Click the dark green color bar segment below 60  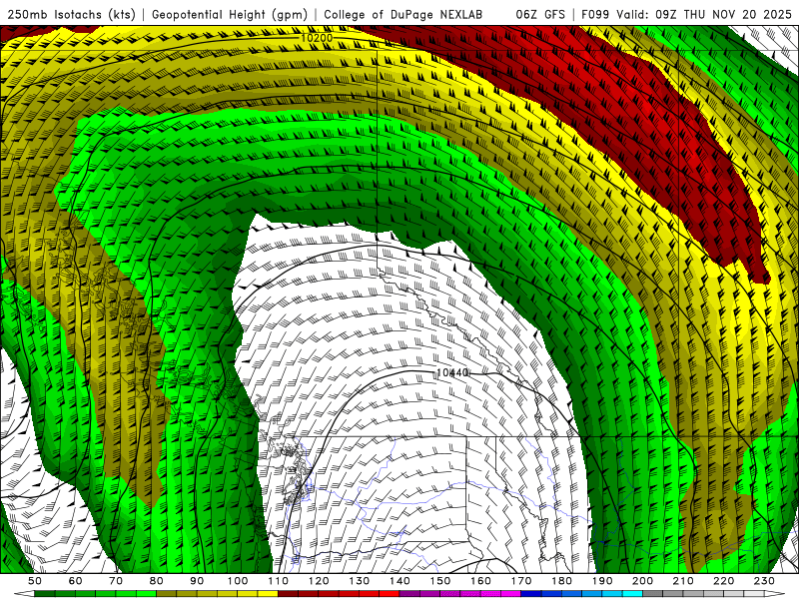point(65,594)
